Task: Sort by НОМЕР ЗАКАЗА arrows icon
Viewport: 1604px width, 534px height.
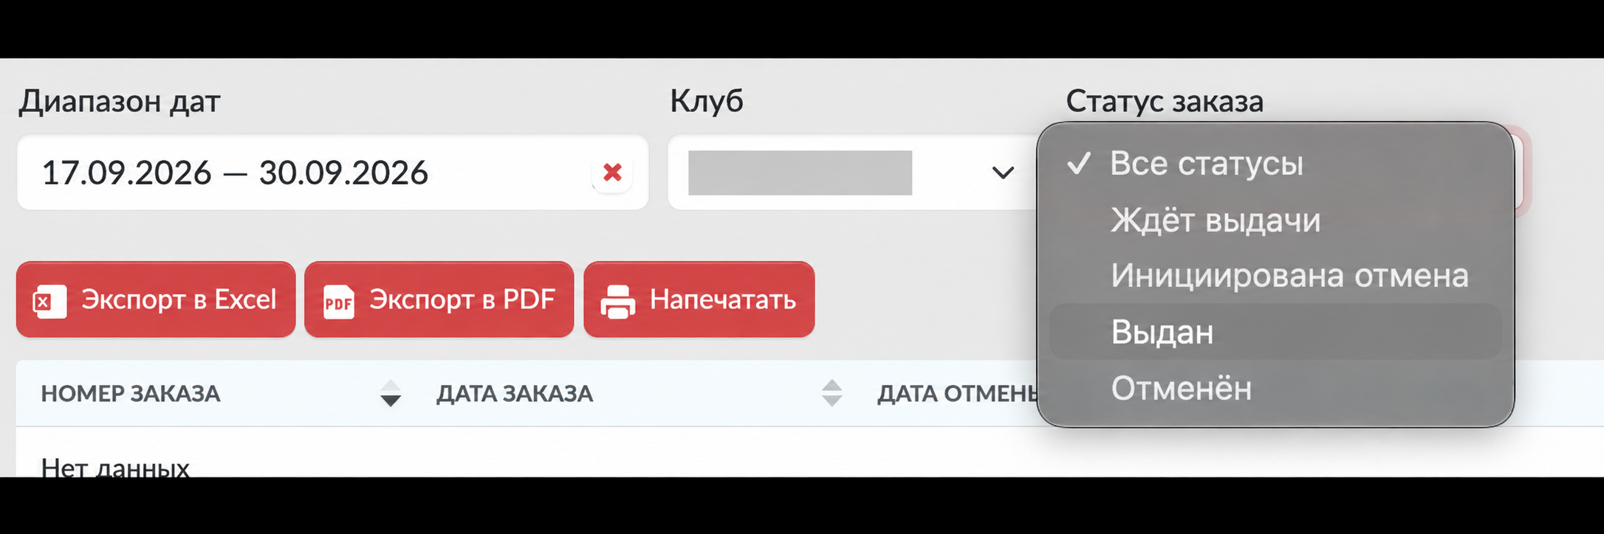Action: point(391,393)
